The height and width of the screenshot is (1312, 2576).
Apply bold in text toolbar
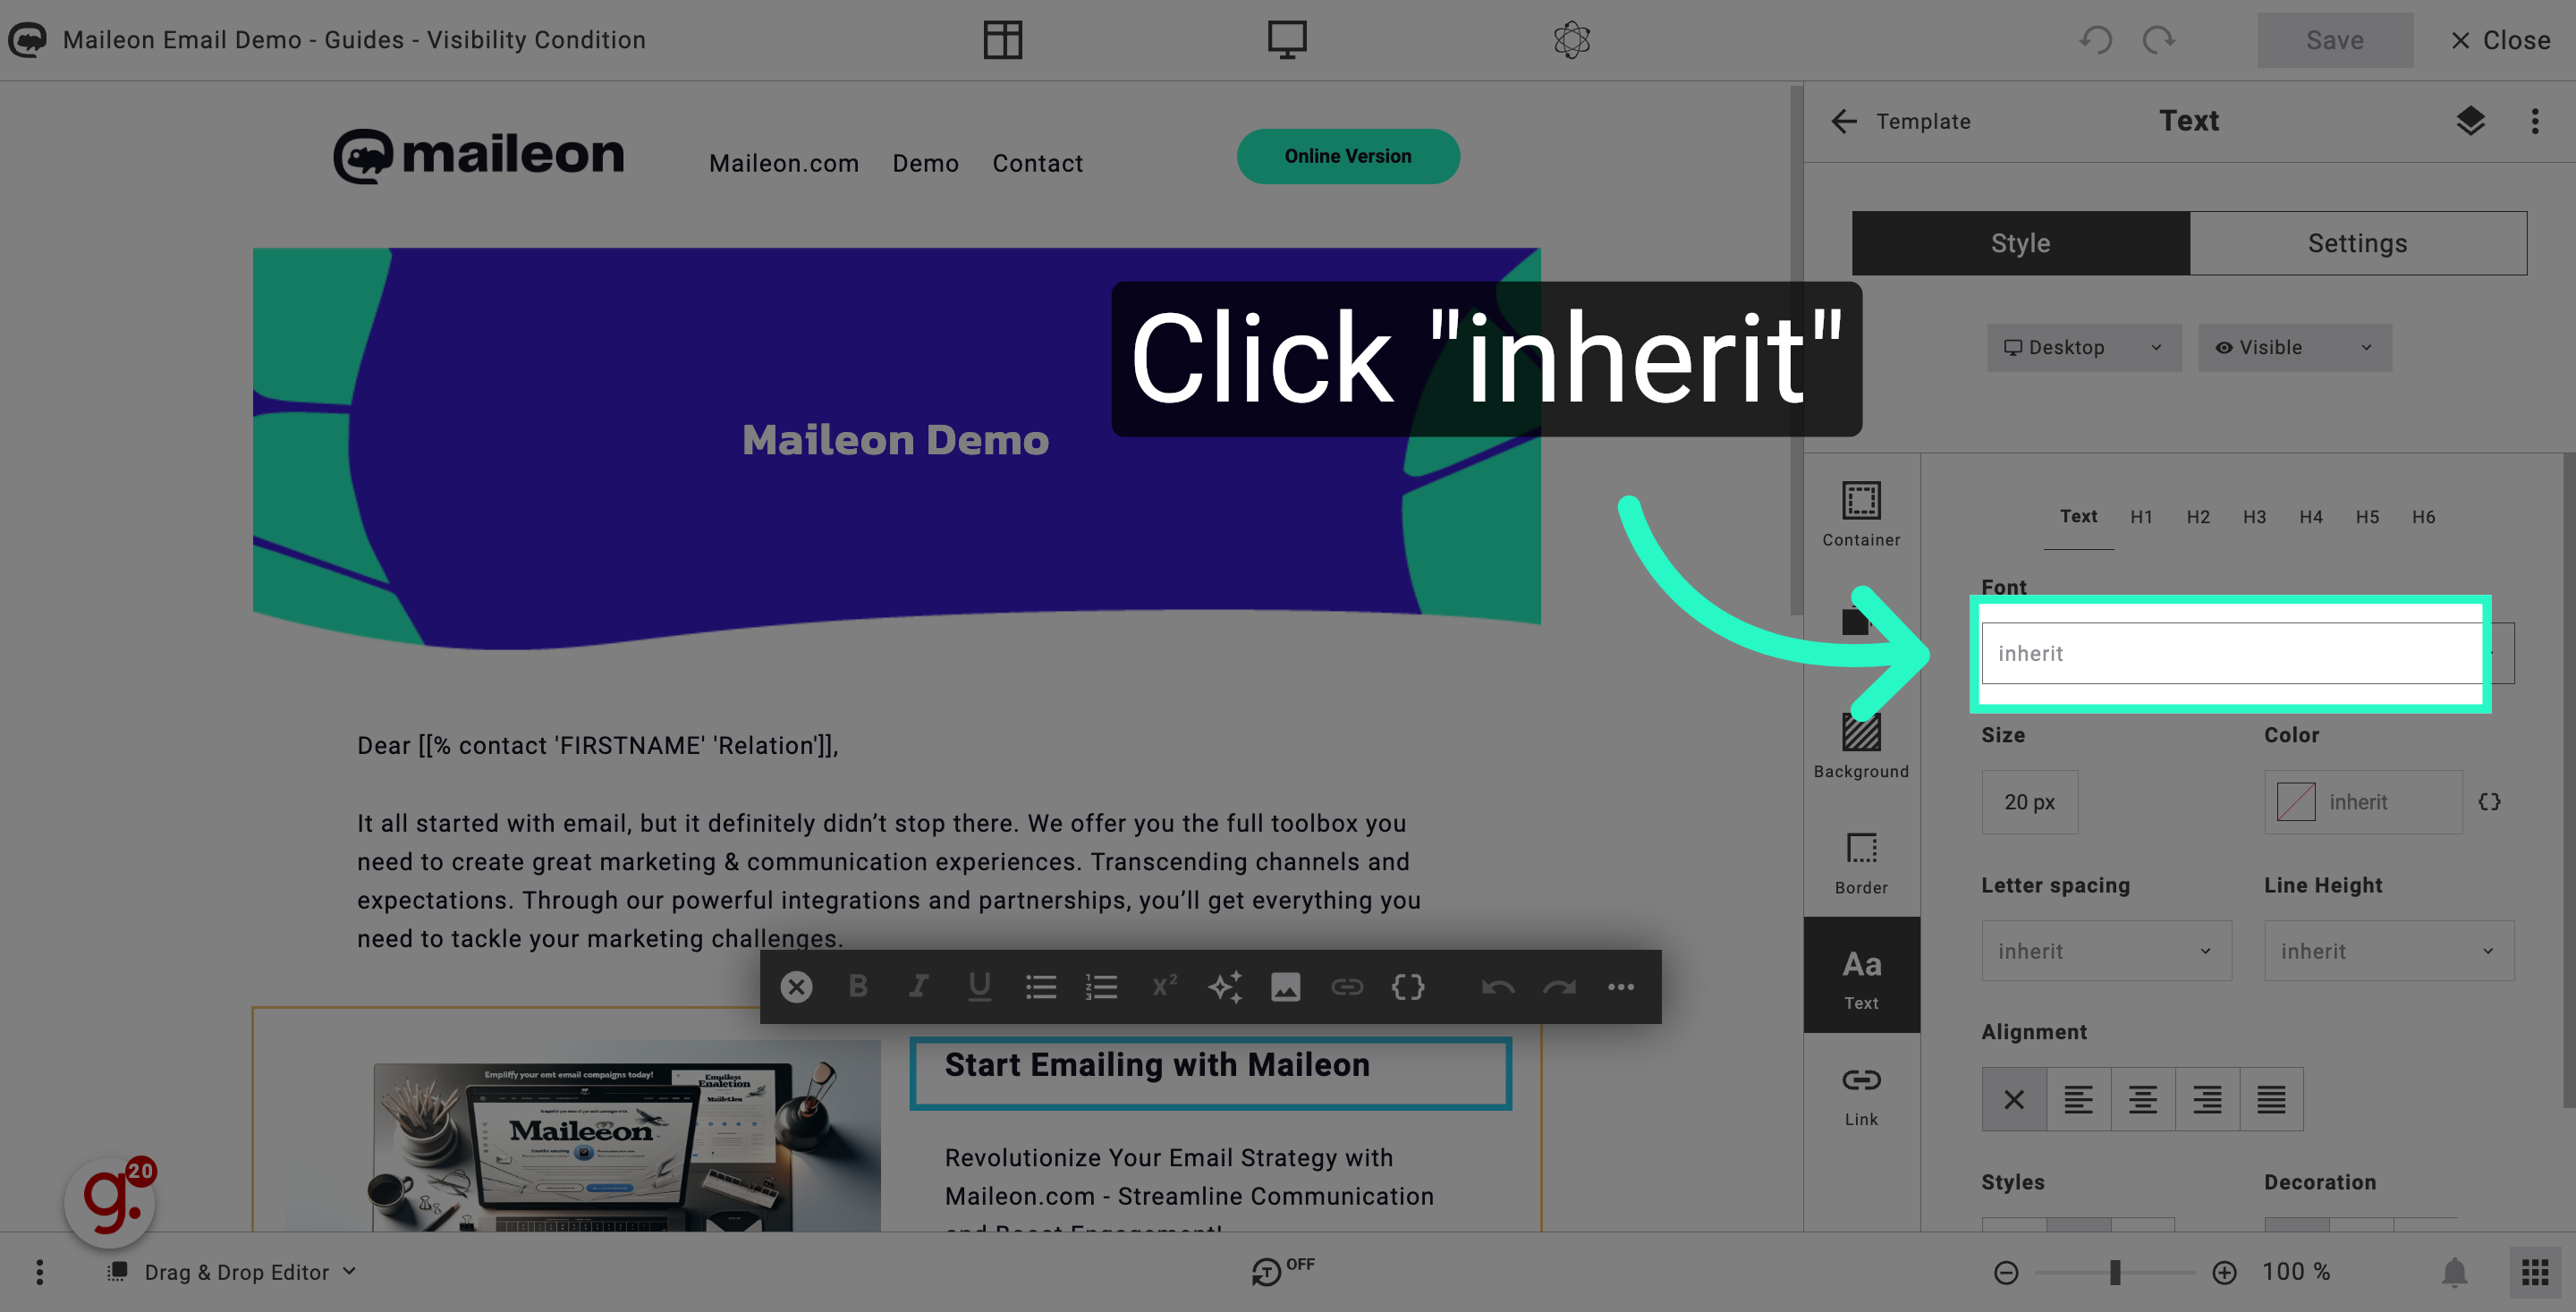(858, 987)
